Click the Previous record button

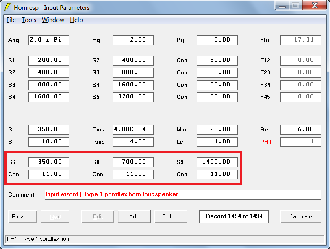pos(22,216)
